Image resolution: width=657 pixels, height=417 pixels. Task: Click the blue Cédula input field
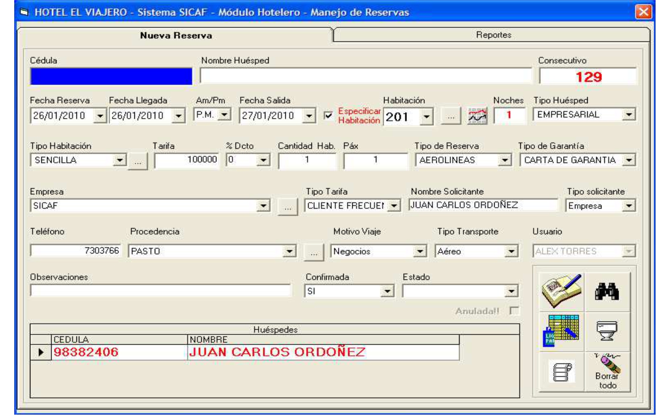111,76
